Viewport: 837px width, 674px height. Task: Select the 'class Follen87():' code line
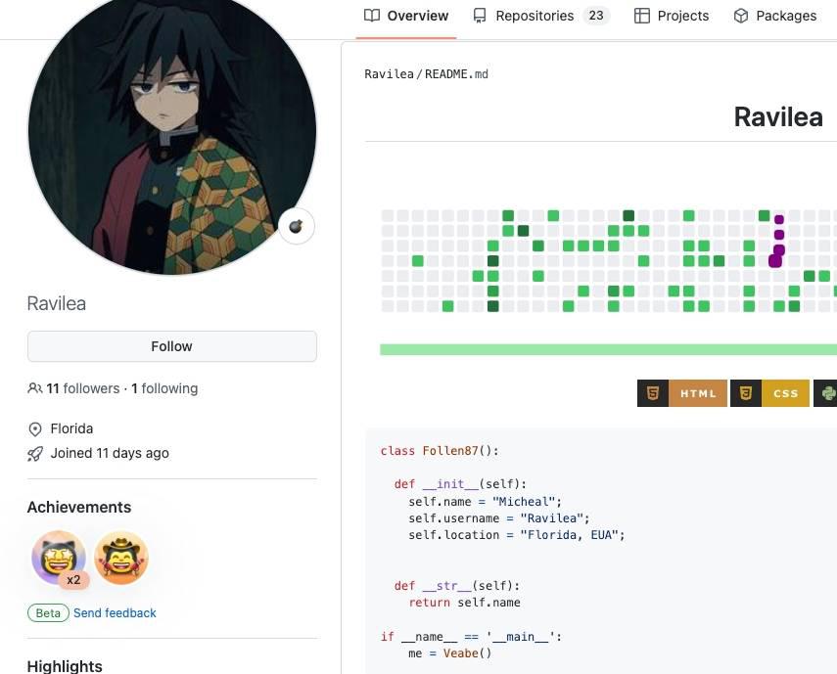coord(440,451)
